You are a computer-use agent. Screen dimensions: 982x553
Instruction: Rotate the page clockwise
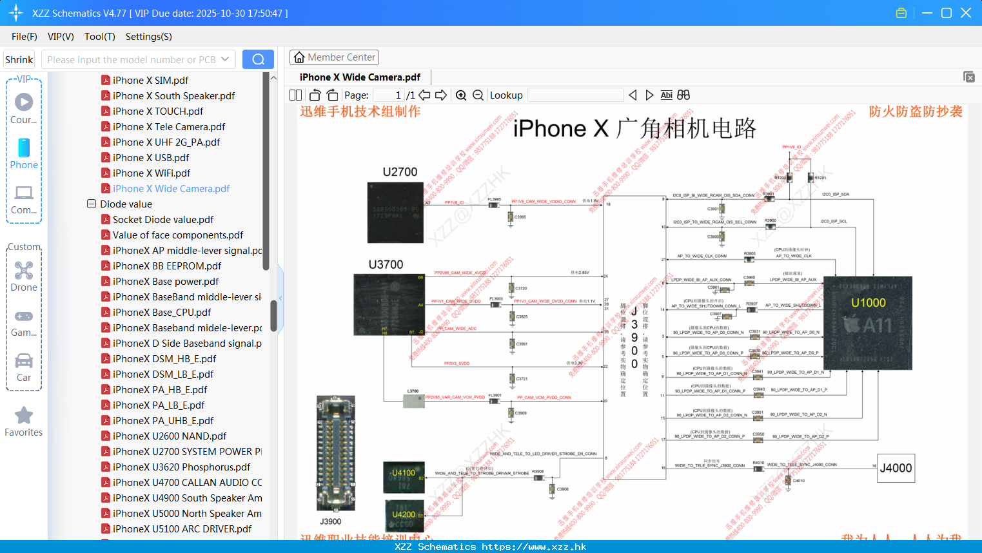click(332, 95)
